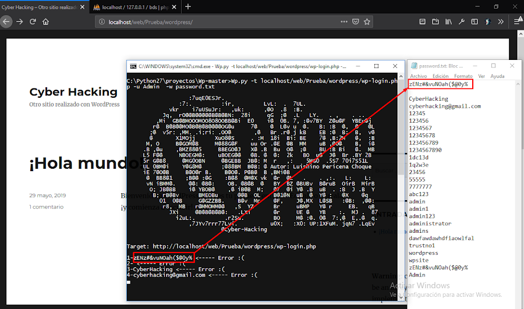This screenshot has width=524, height=309.
Task: Click 'wpsite' line in Notepad
Action: click(419, 261)
